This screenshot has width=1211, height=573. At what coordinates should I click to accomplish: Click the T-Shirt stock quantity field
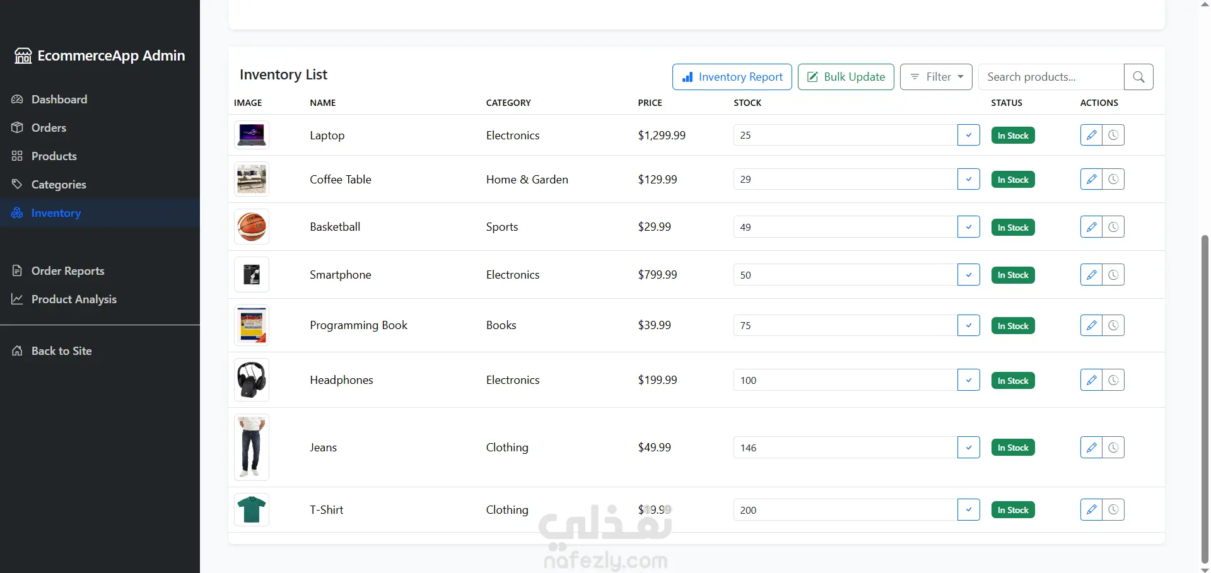click(845, 510)
